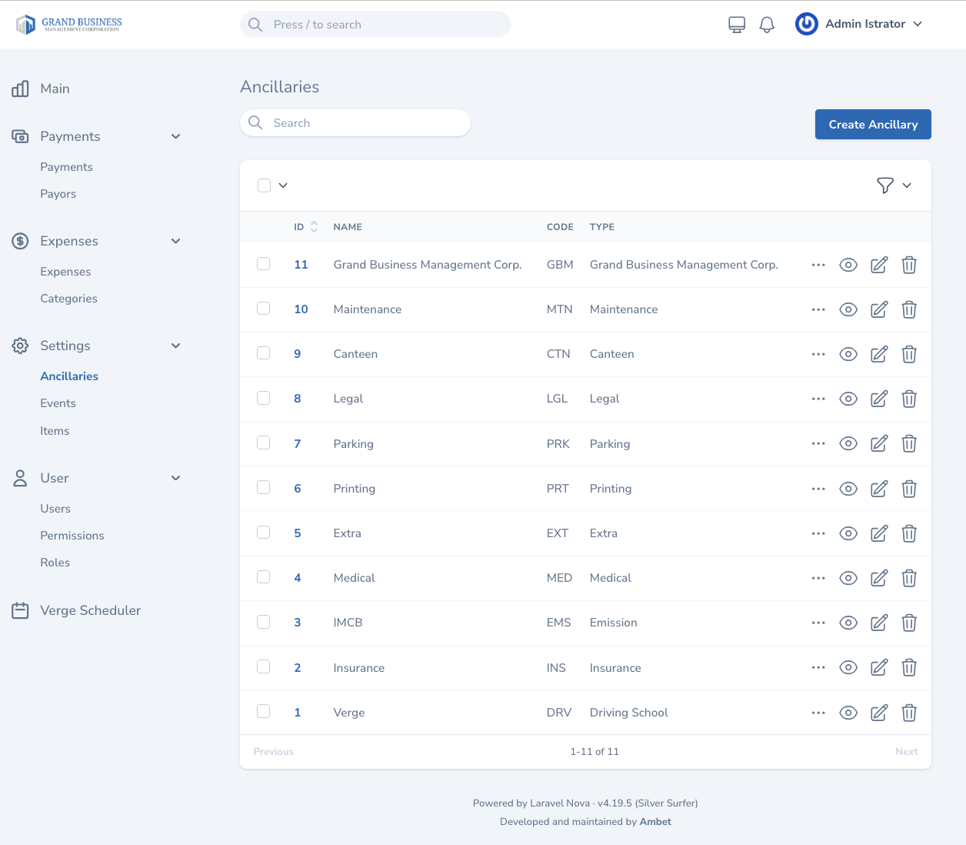Click the Create Ancillary button
This screenshot has width=966, height=845.
coord(873,125)
